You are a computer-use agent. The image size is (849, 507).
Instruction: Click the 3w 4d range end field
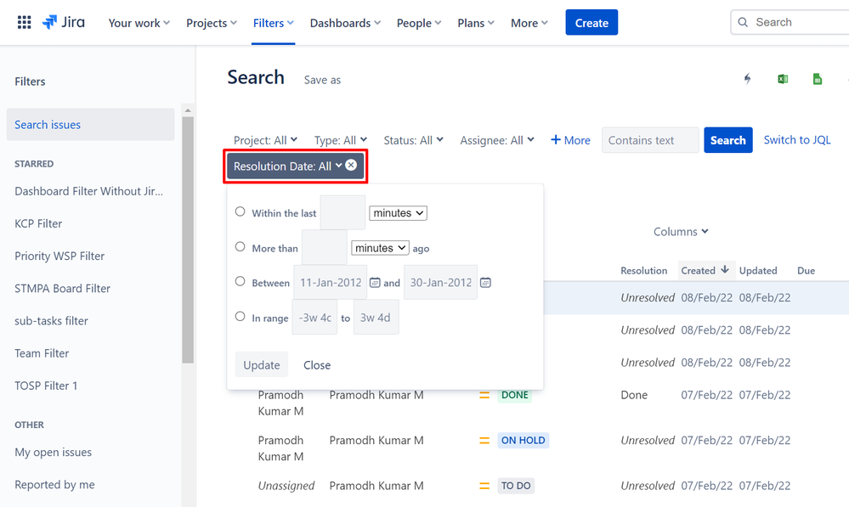pos(376,317)
